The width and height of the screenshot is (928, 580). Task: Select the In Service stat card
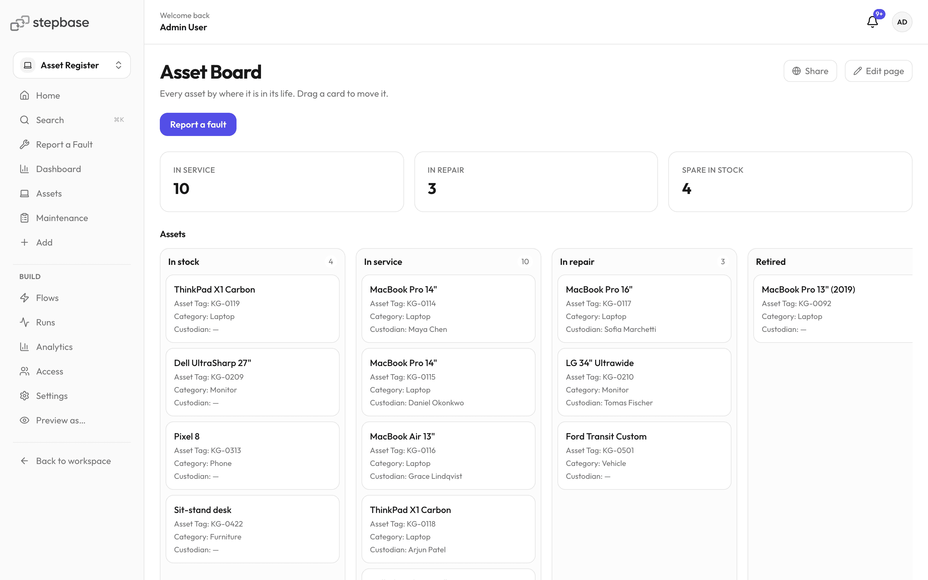point(282,182)
